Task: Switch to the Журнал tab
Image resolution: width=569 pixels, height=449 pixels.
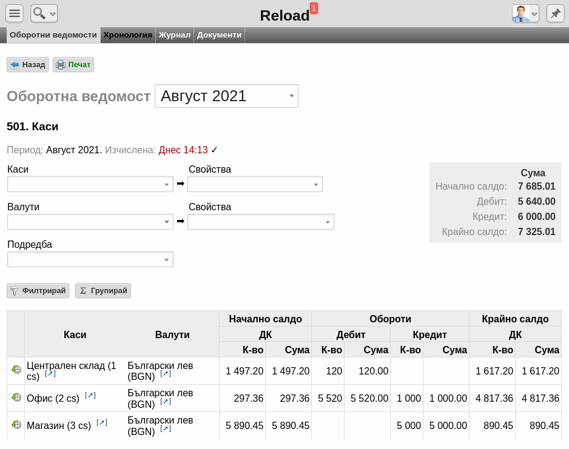Action: coord(175,35)
